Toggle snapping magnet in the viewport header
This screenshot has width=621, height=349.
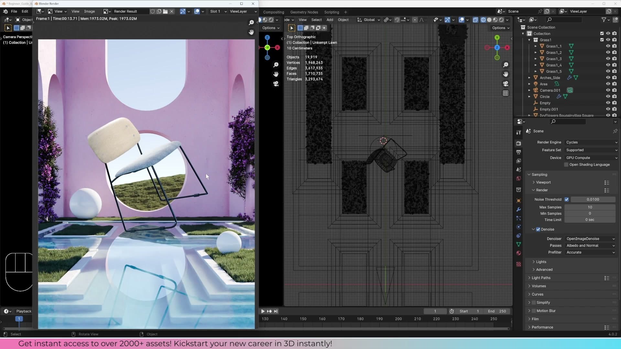[397, 20]
